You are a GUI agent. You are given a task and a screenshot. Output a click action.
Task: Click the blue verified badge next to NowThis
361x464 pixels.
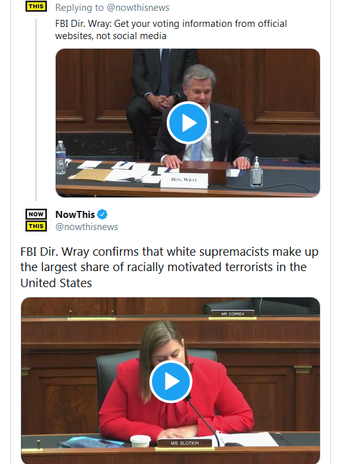102,214
